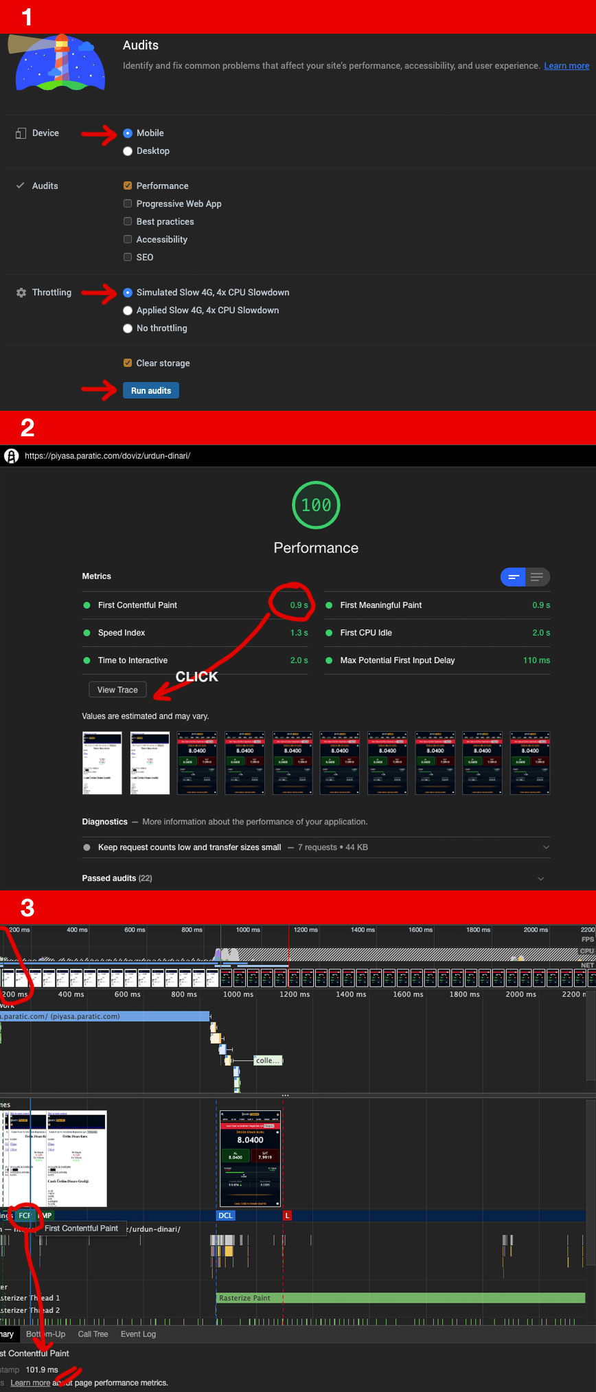Open the Event Log tab
596x1392 pixels.
click(138, 1334)
